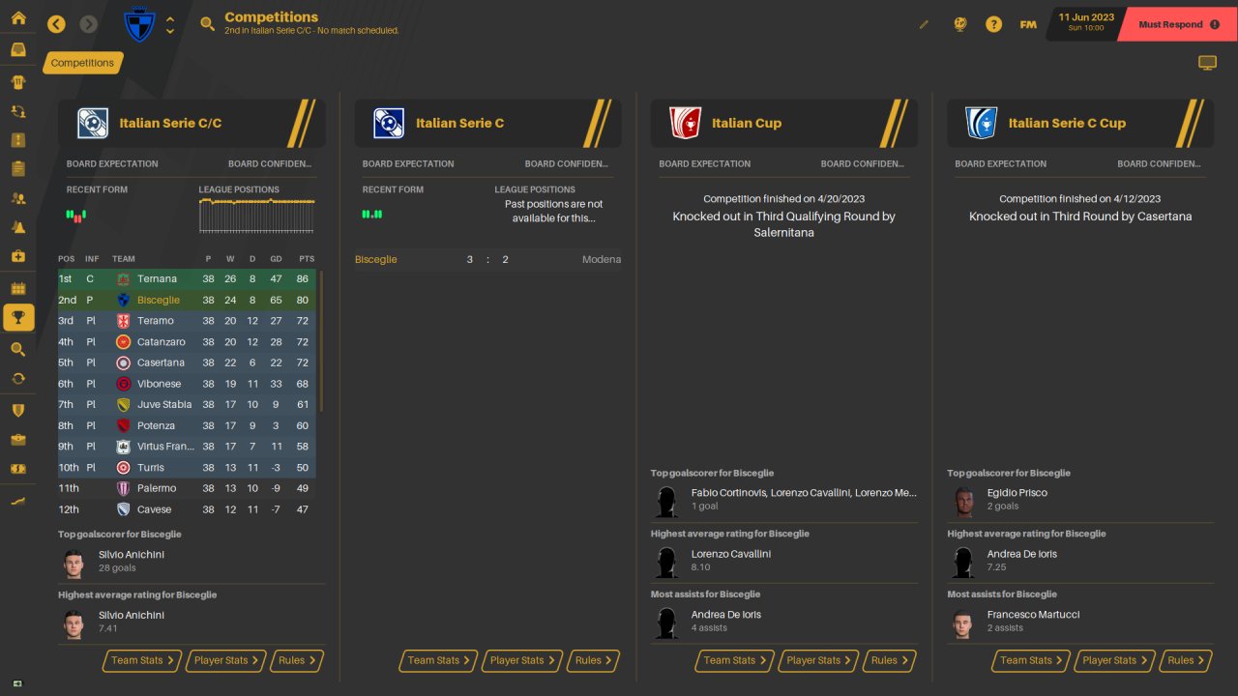Image resolution: width=1238 pixels, height=696 pixels.
Task: Click the 11 Jun 2023 date display
Action: [x=1086, y=21]
